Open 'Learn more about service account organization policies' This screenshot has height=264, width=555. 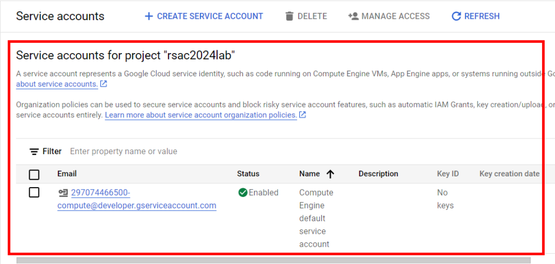(x=201, y=115)
